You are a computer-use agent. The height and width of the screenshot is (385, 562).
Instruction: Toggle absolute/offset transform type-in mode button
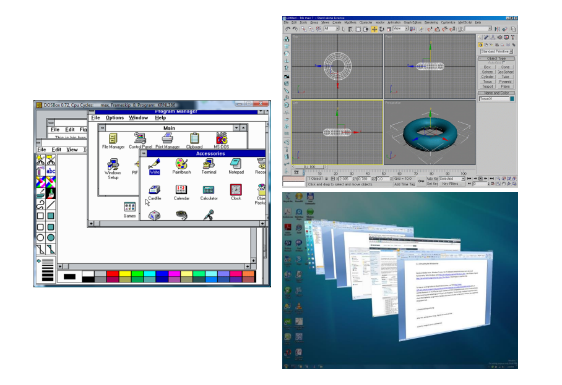tap(332, 178)
